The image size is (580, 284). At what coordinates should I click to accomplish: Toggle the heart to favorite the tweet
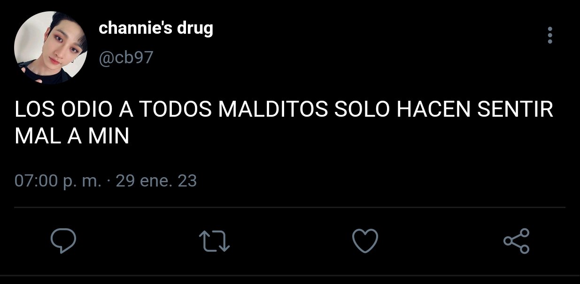click(365, 241)
